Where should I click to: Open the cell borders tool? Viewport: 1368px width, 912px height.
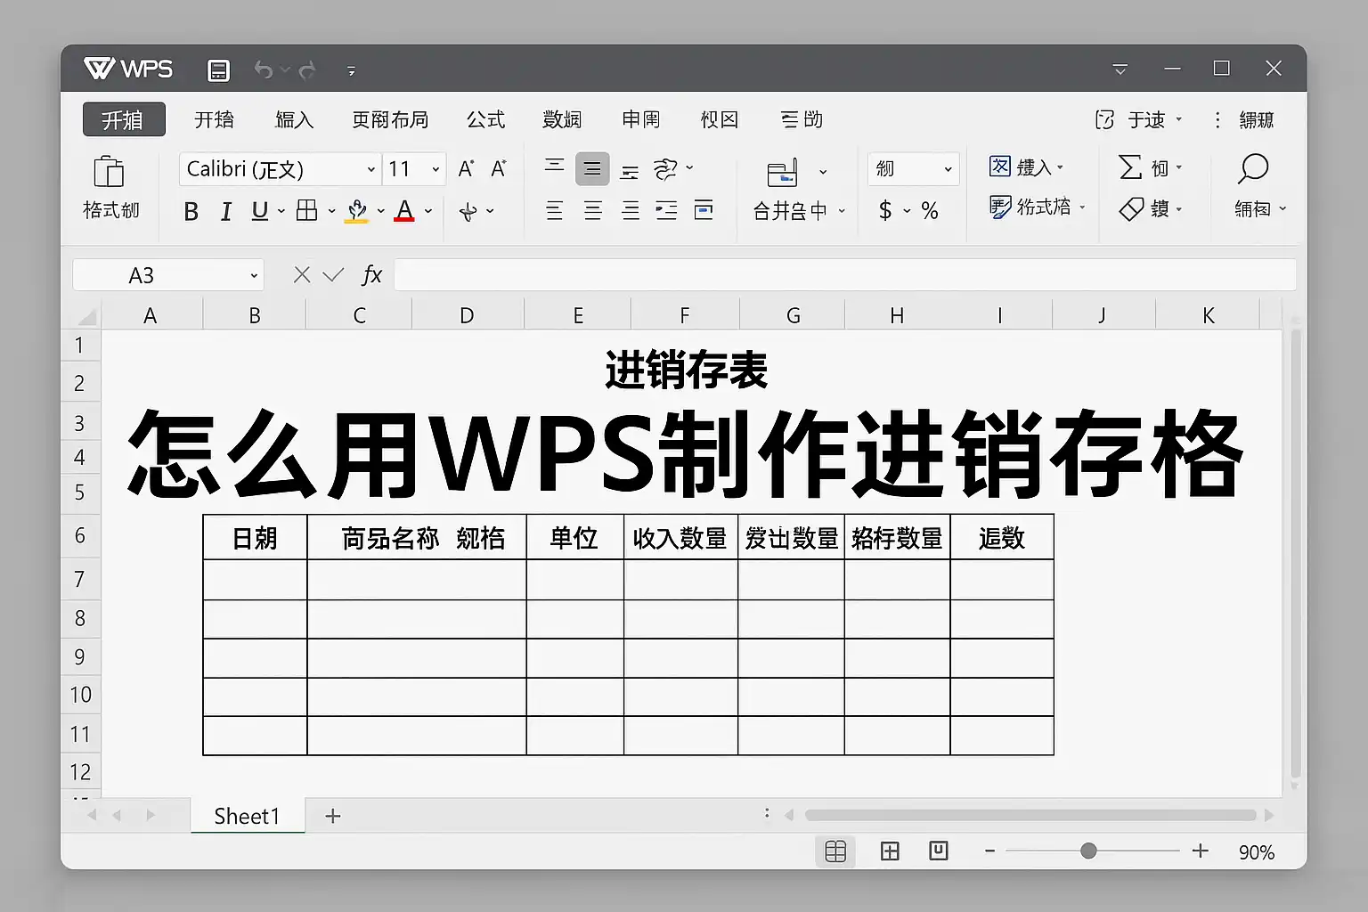point(306,210)
